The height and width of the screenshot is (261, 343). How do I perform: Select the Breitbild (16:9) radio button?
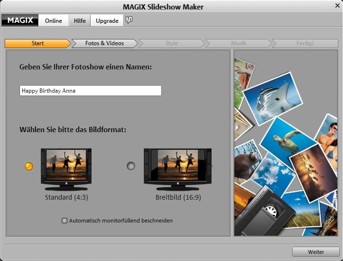point(131,166)
